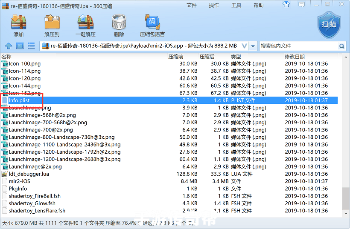Click the LUA 文件 type cell
Viewport: 350px width, 229px height.
242,174
